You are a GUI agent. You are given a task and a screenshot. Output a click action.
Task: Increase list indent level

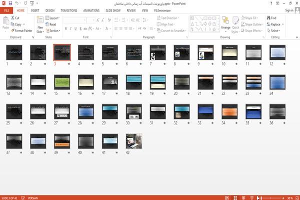[x=138, y=20]
